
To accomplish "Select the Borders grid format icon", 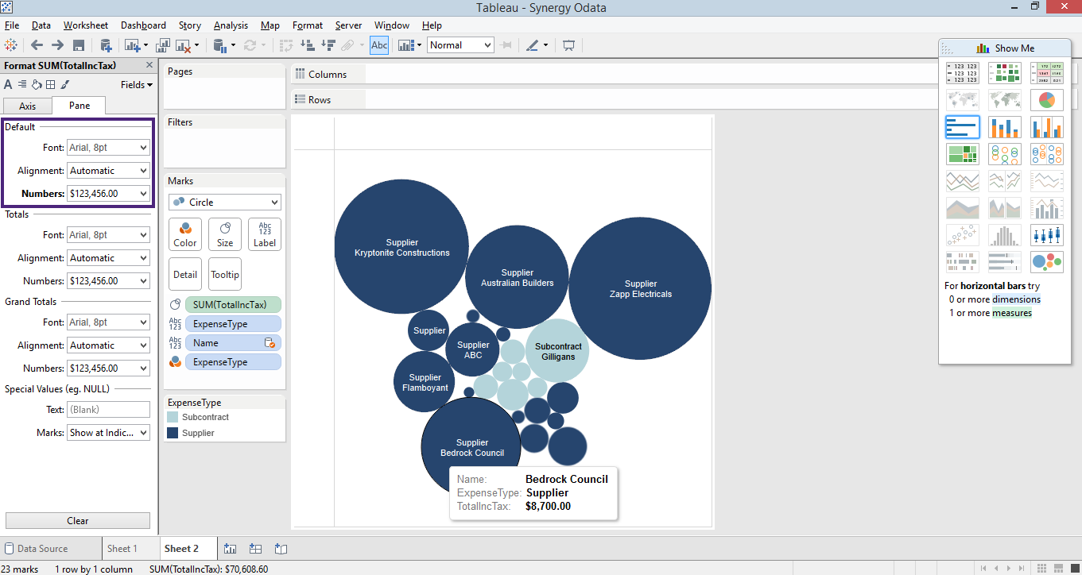I will click(50, 84).
